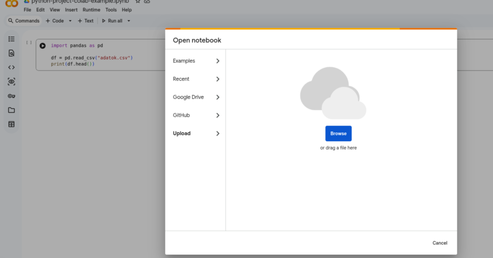Select the GitHub tab in dialog
The image size is (493, 258).
point(195,115)
